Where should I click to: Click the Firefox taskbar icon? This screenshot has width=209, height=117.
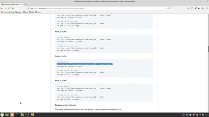12,115
